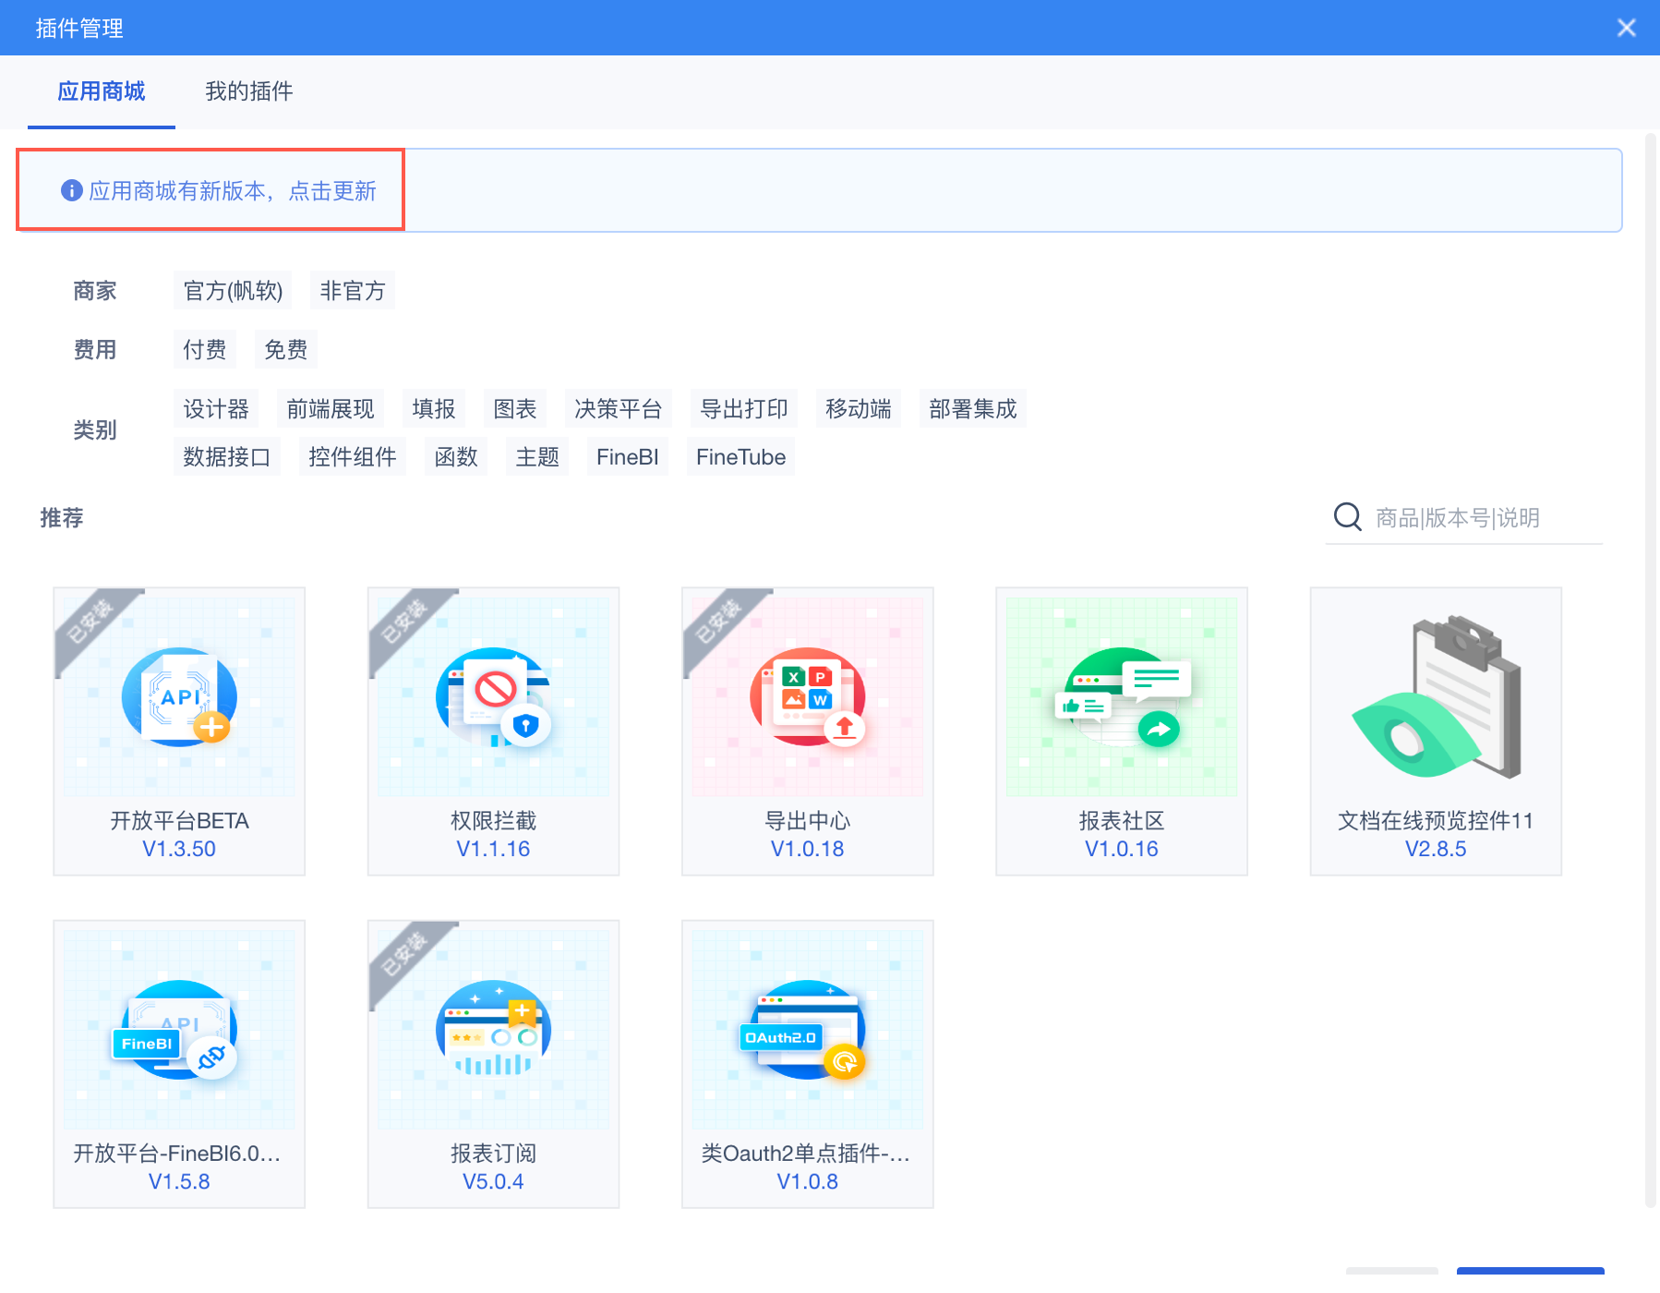Choose the 函数 category tag
This screenshot has width=1660, height=1293.
click(456, 457)
